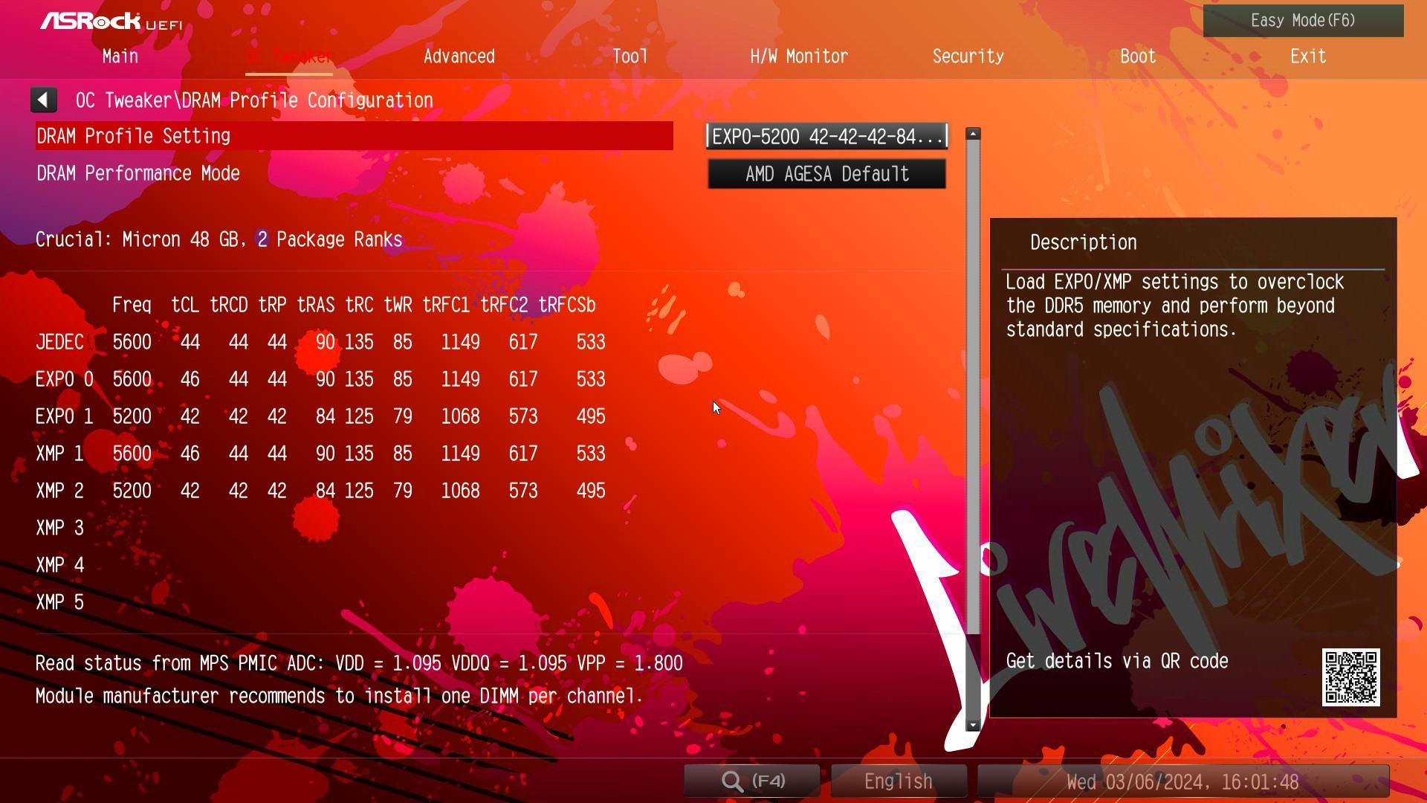
Task: Click the vertical scrollbar thumb
Action: pyautogui.click(x=973, y=387)
